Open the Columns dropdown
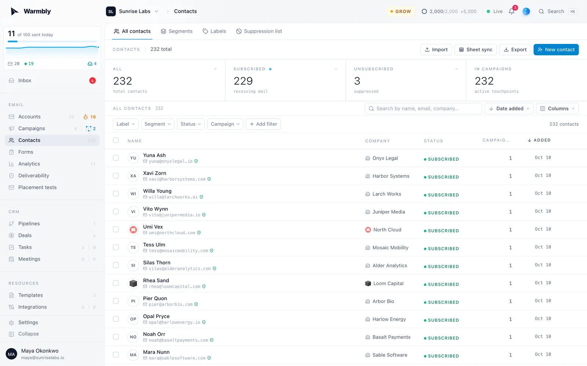This screenshot has width=587, height=366. click(557, 109)
